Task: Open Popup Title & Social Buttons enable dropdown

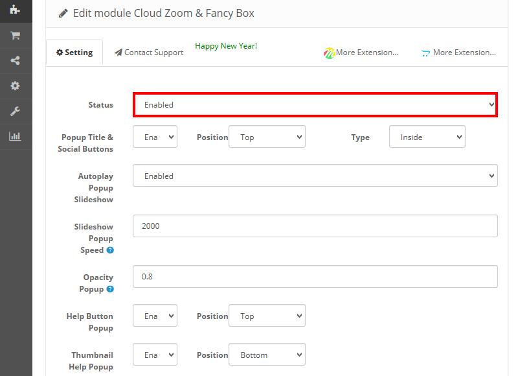Action: coord(155,137)
